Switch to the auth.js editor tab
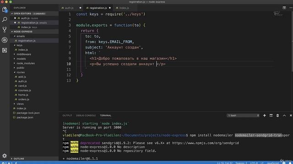The height and width of the screenshot is (164, 293). 69,8
